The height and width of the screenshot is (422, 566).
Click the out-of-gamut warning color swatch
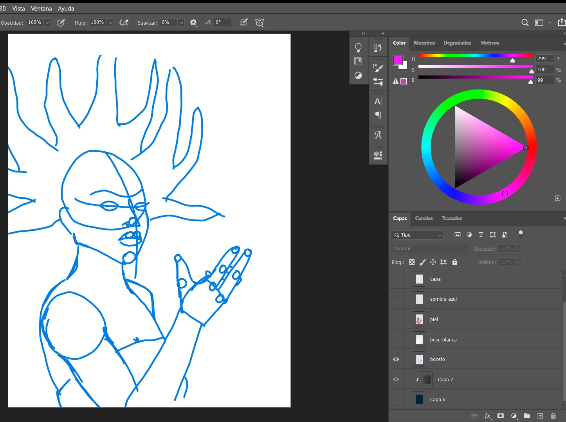(x=404, y=81)
